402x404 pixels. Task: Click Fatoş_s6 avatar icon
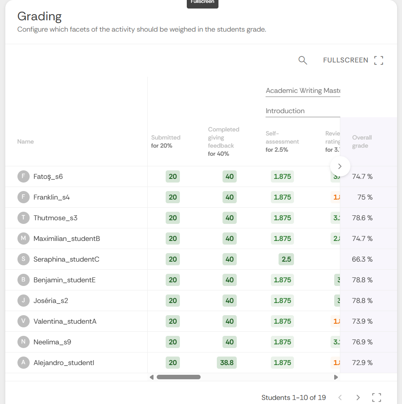coord(24,176)
